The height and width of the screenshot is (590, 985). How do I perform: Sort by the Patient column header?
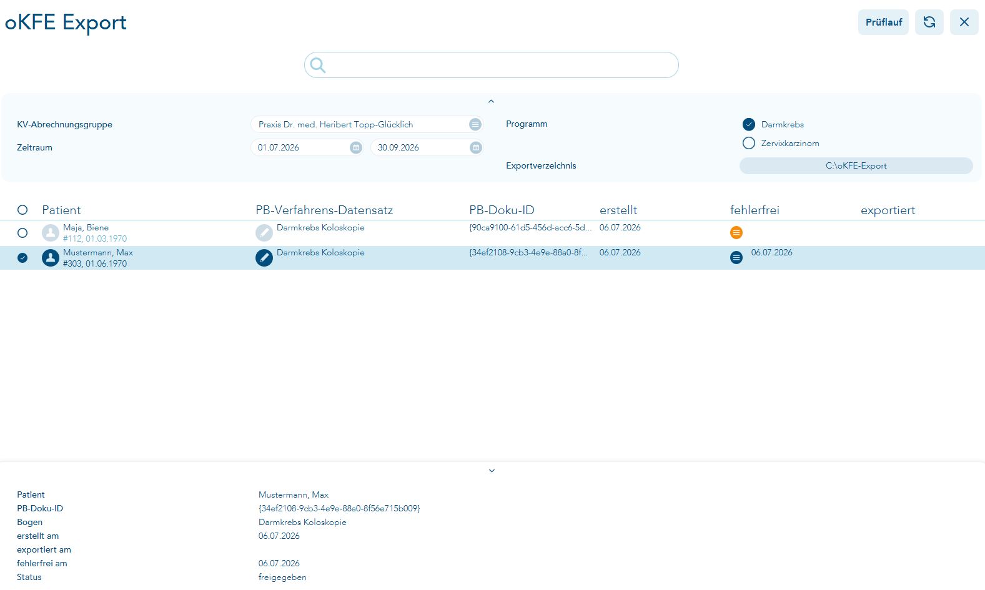click(61, 210)
